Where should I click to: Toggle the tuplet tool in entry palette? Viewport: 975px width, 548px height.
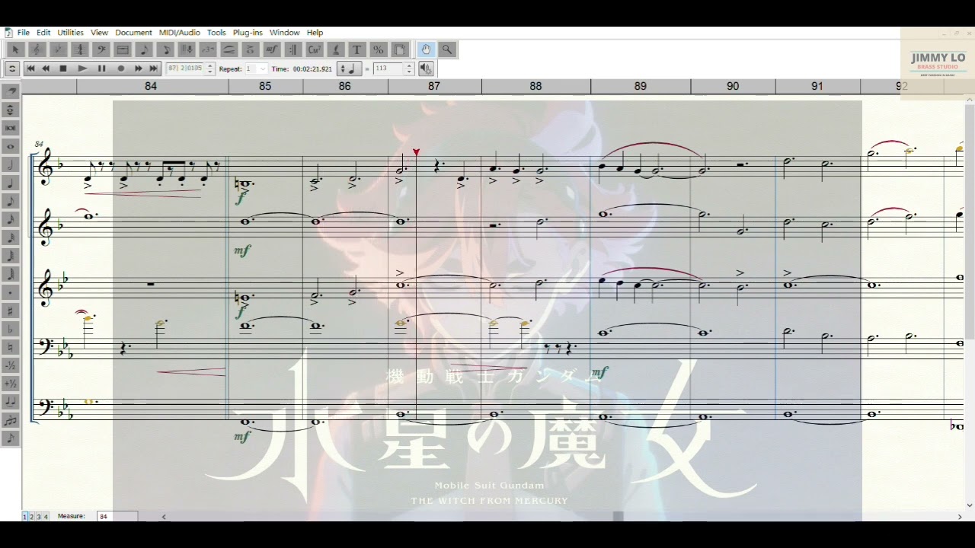11,420
